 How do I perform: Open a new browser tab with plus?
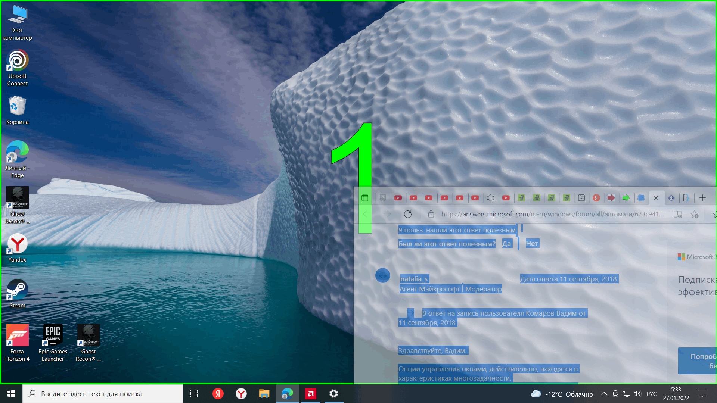[702, 198]
